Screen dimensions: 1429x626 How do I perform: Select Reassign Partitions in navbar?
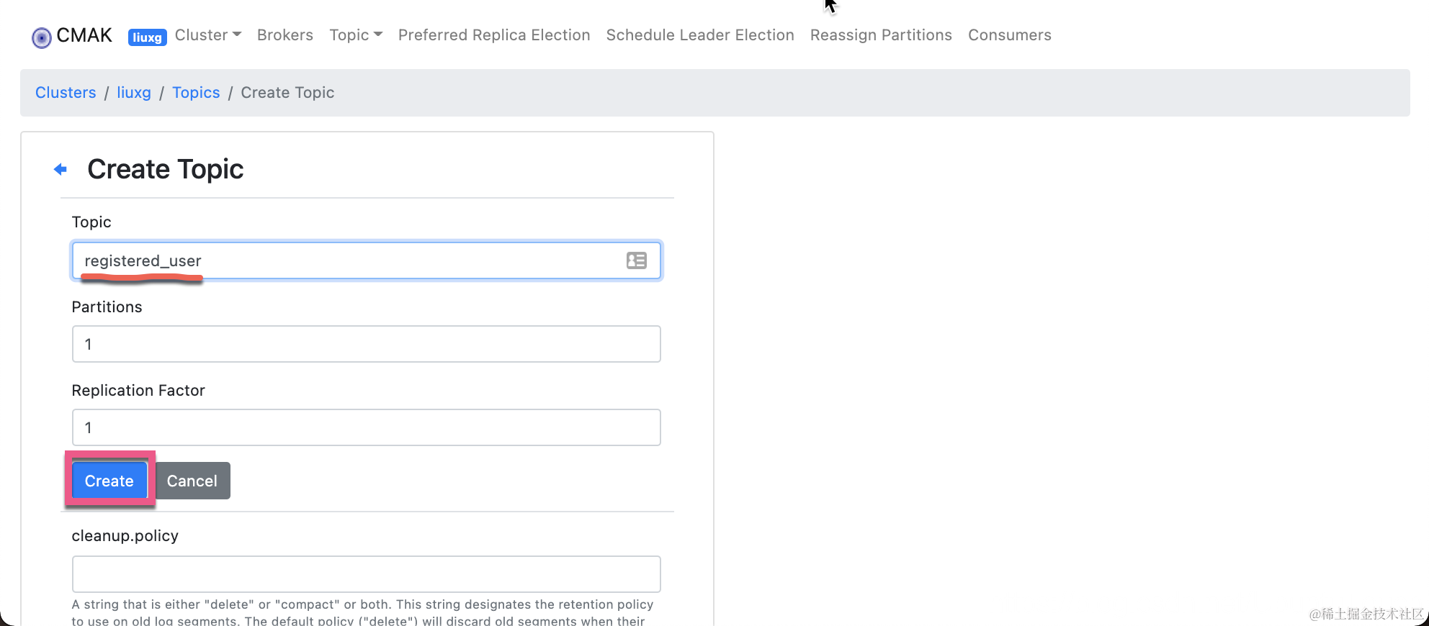click(x=880, y=35)
